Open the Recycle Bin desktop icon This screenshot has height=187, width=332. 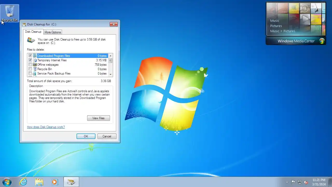click(10, 13)
